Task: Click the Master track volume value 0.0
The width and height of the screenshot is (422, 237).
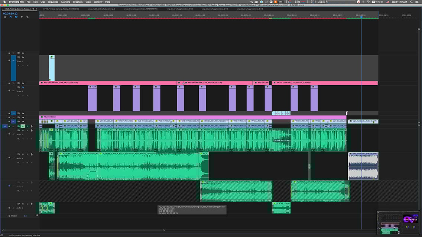Action: coord(25,215)
